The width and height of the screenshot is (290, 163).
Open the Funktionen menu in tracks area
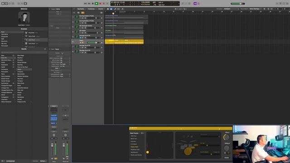[x=92, y=9]
